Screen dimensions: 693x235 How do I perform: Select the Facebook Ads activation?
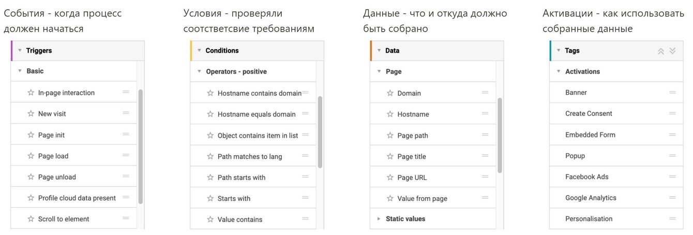(586, 177)
